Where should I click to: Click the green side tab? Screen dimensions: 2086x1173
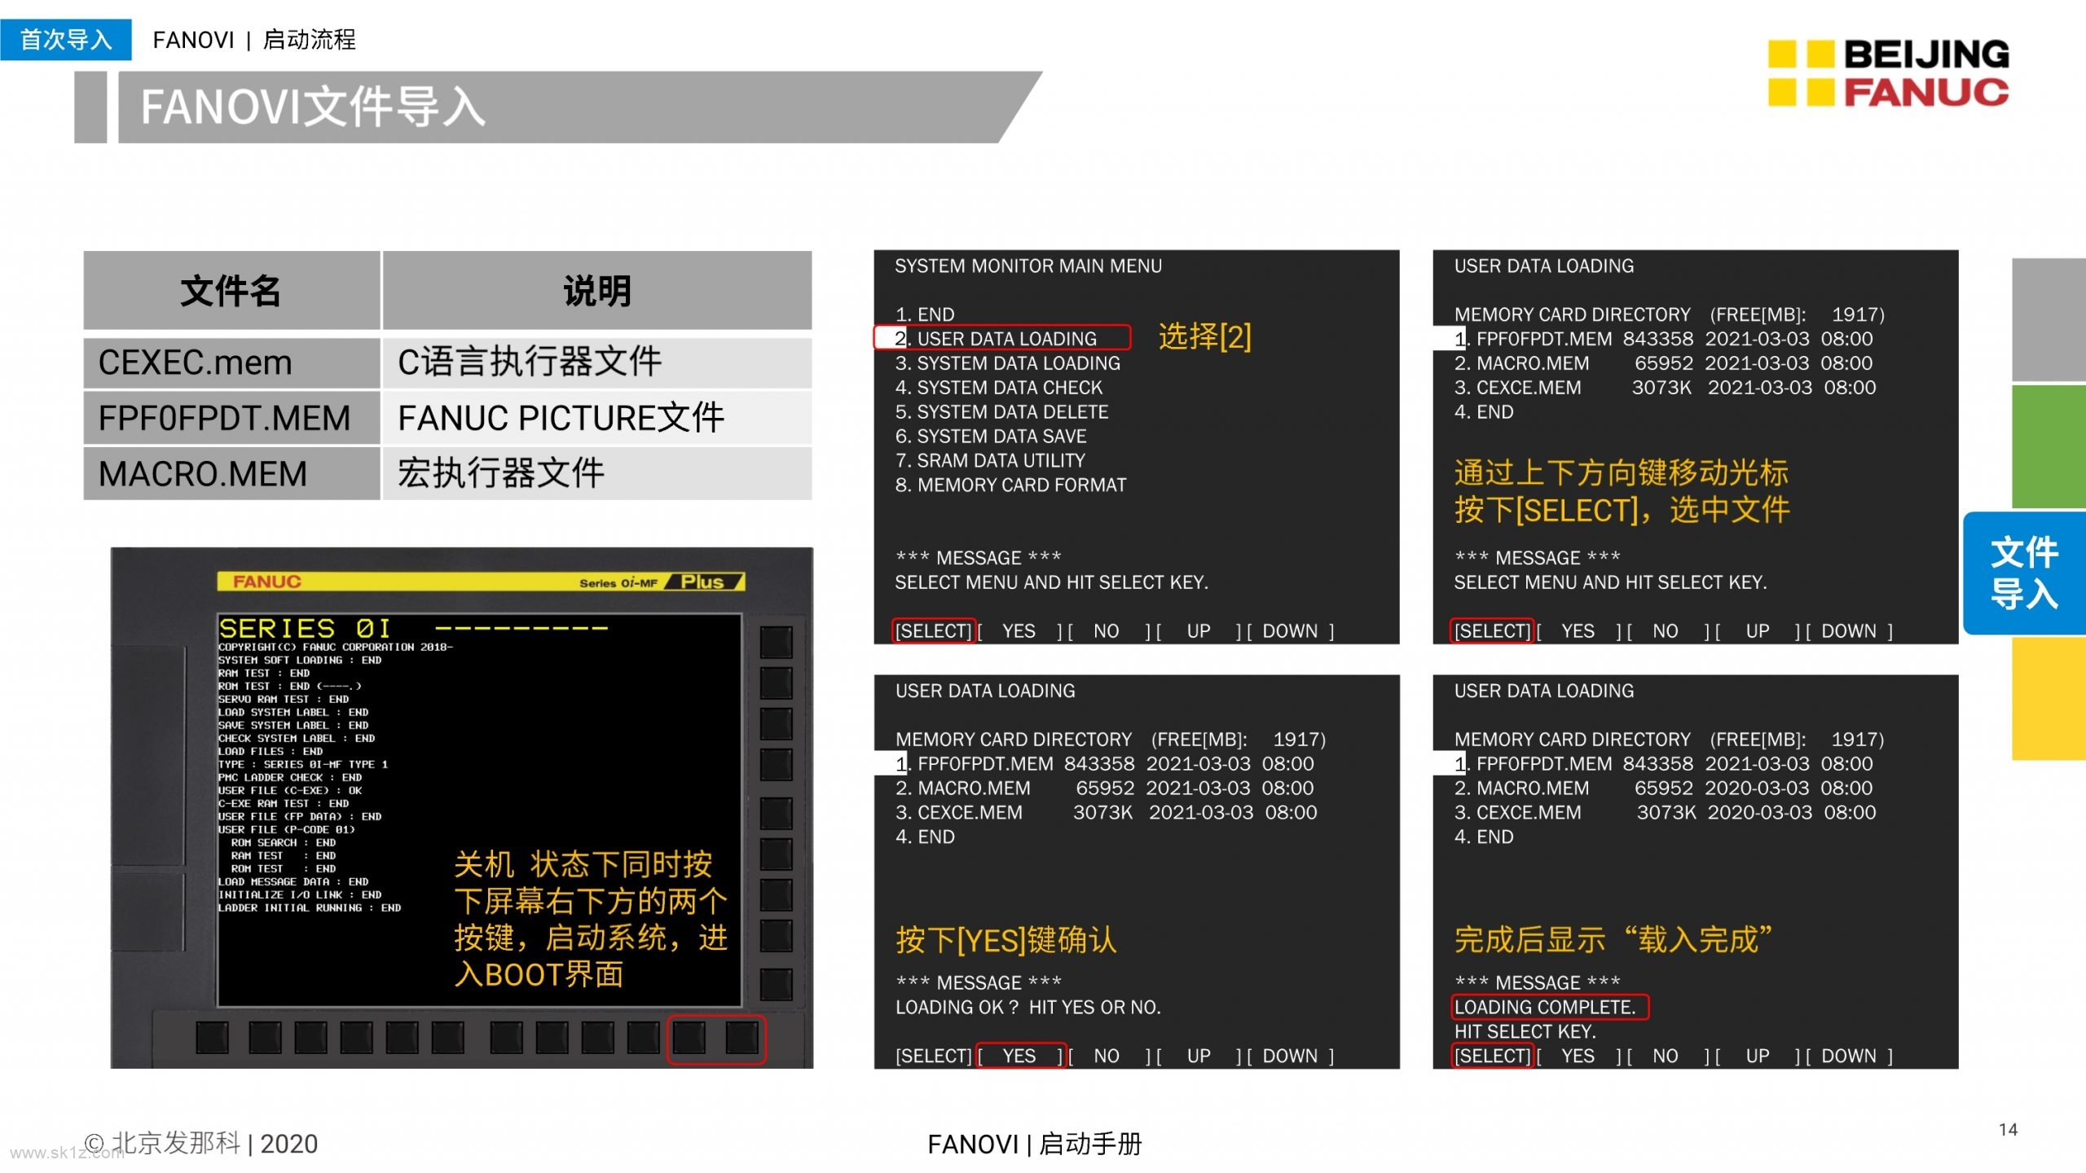(2049, 446)
